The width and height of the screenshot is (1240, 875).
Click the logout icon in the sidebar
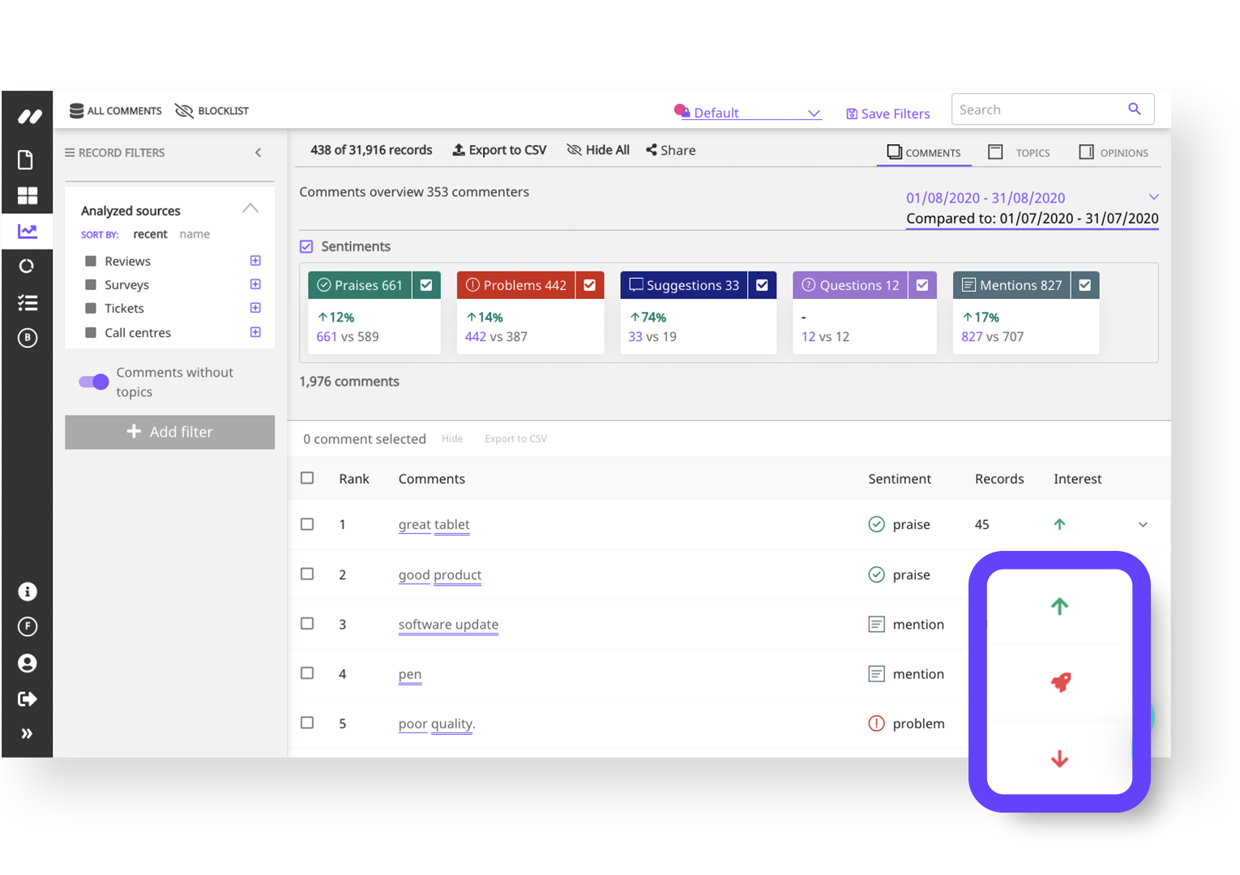coord(27,698)
